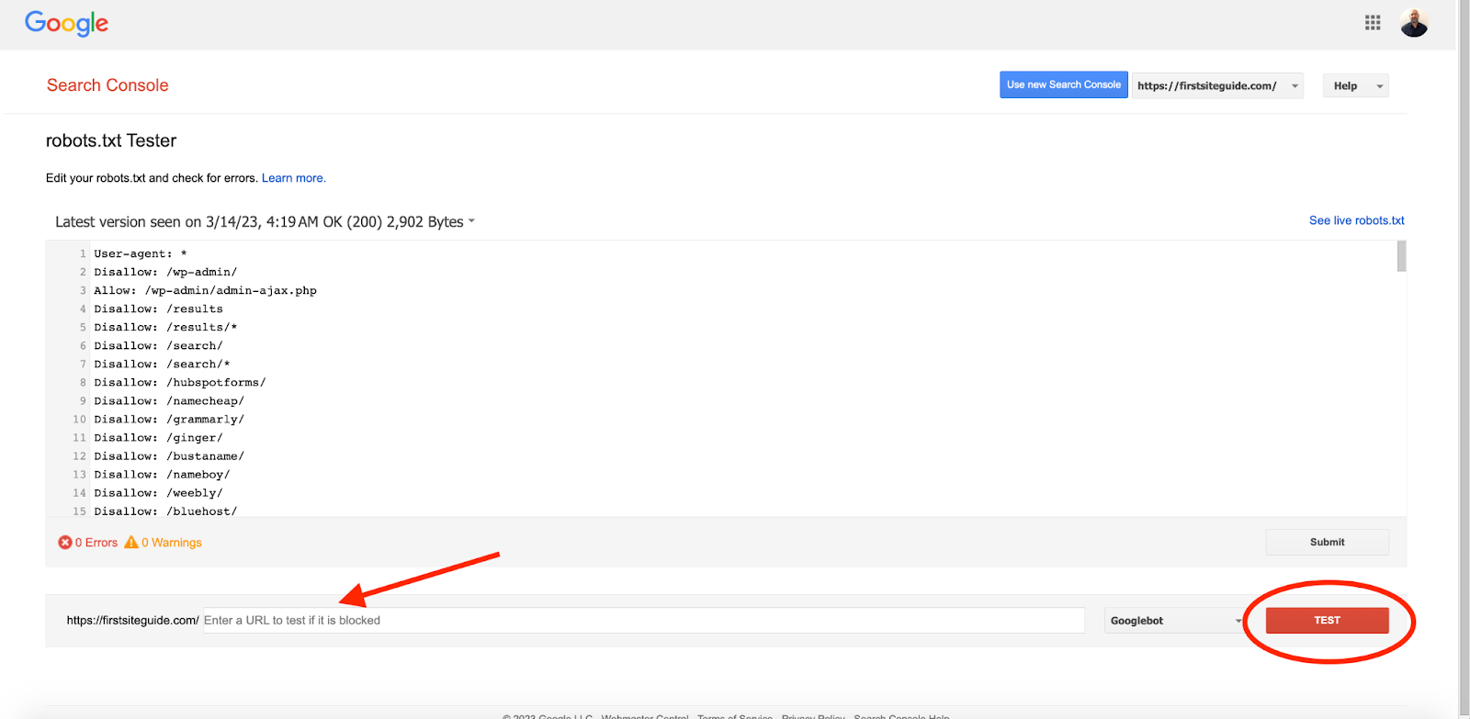Click the line 'Disallow: /wp-admin/'
This screenshot has width=1470, height=719.
point(165,272)
